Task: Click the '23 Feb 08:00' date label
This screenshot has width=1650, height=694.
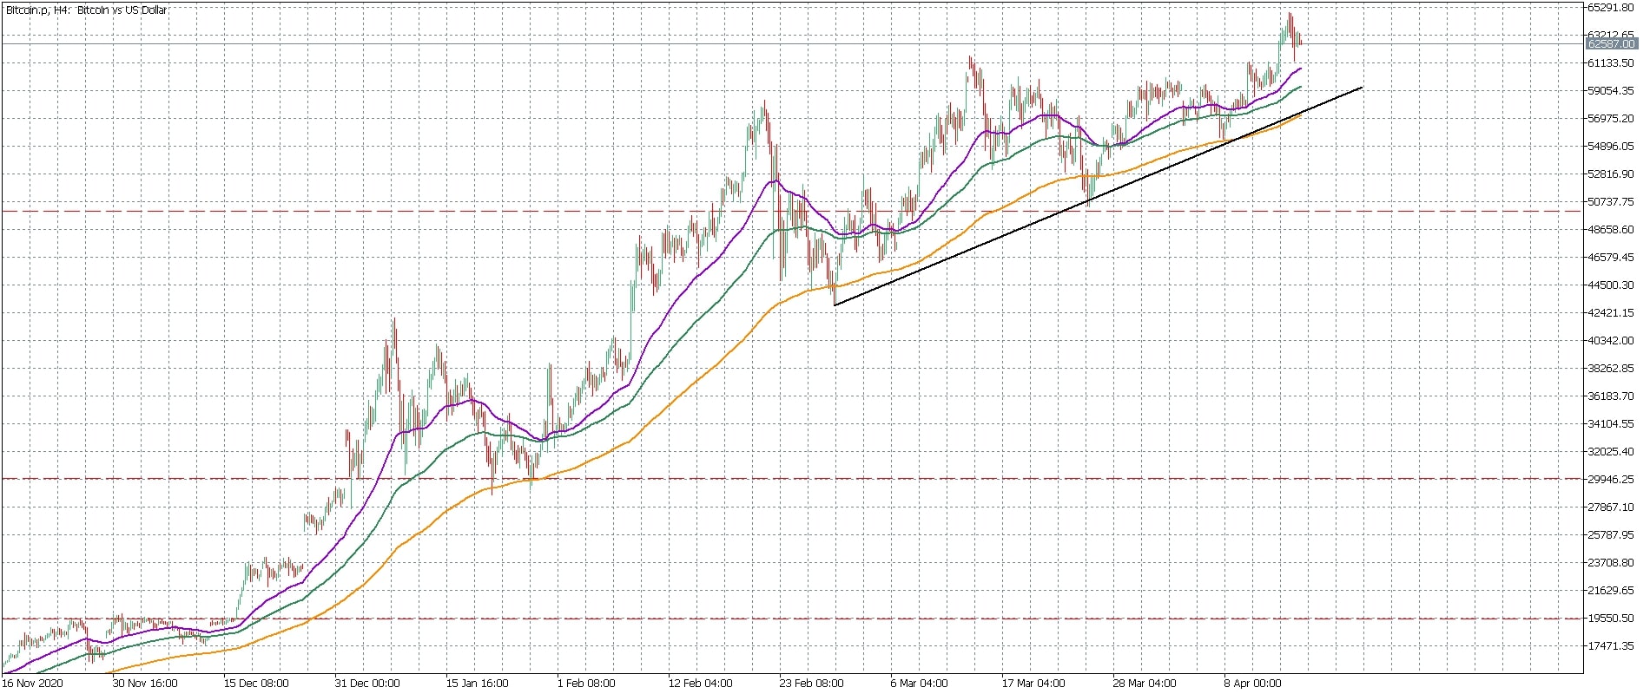Action: [x=812, y=684]
